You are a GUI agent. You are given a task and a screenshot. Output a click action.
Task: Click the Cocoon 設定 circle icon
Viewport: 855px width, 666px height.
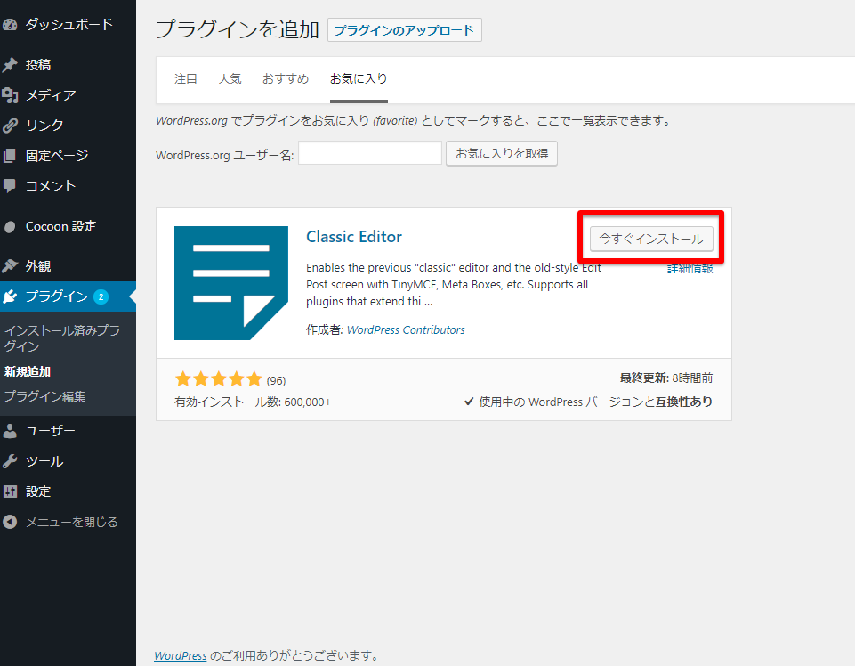[10, 226]
